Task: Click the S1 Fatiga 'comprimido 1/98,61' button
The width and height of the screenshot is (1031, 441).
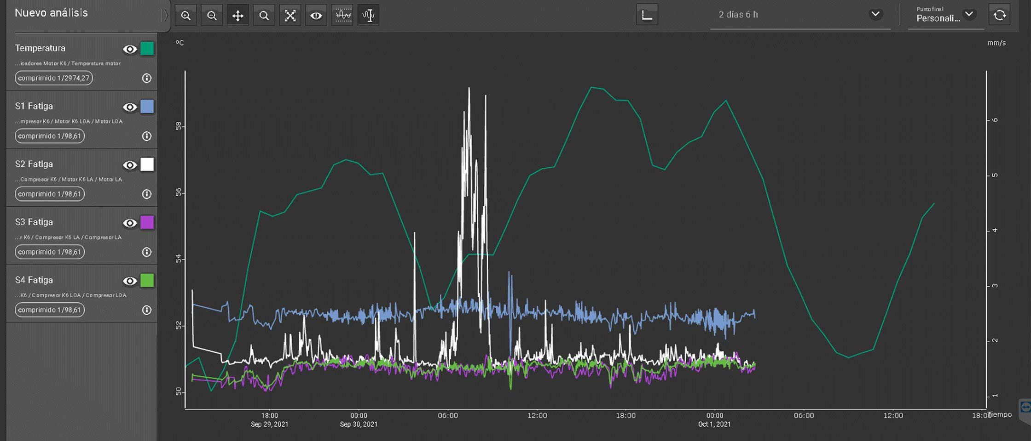Action: point(49,136)
